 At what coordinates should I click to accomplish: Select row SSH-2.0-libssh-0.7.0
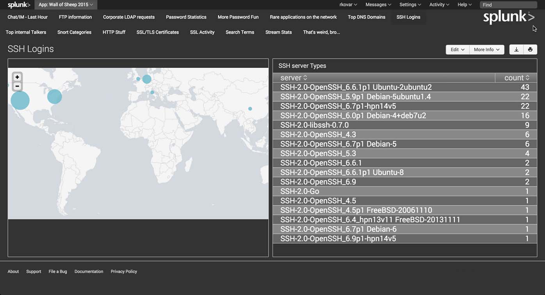click(x=405, y=125)
